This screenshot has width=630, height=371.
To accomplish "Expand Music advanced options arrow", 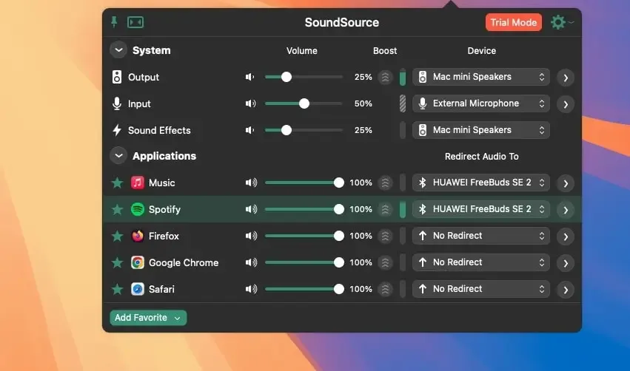I will 566,183.
